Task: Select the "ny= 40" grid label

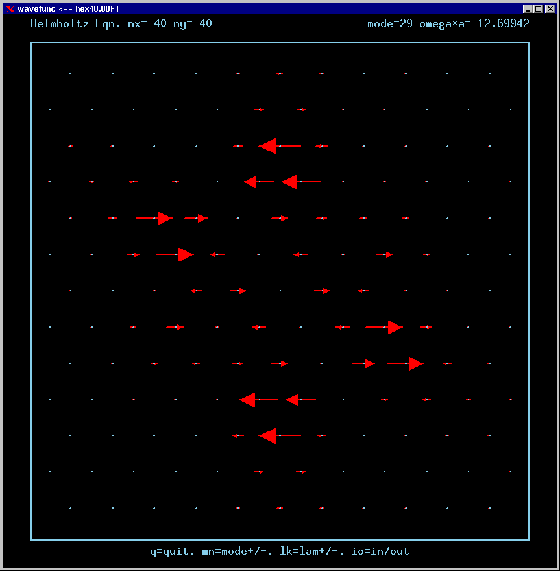Action: [192, 24]
